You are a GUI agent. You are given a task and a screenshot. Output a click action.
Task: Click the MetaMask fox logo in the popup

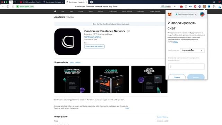coord(170,14)
